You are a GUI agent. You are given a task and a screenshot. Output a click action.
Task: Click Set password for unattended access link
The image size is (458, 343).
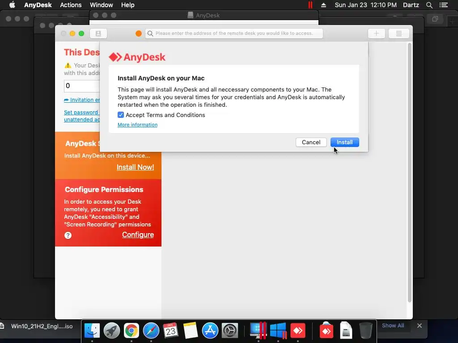pos(82,116)
